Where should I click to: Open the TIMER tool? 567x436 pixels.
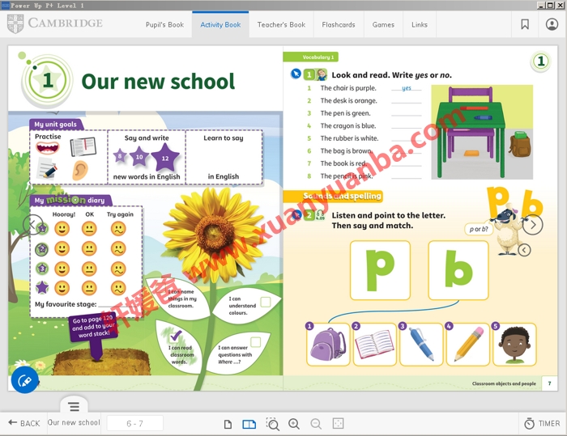[542, 423]
